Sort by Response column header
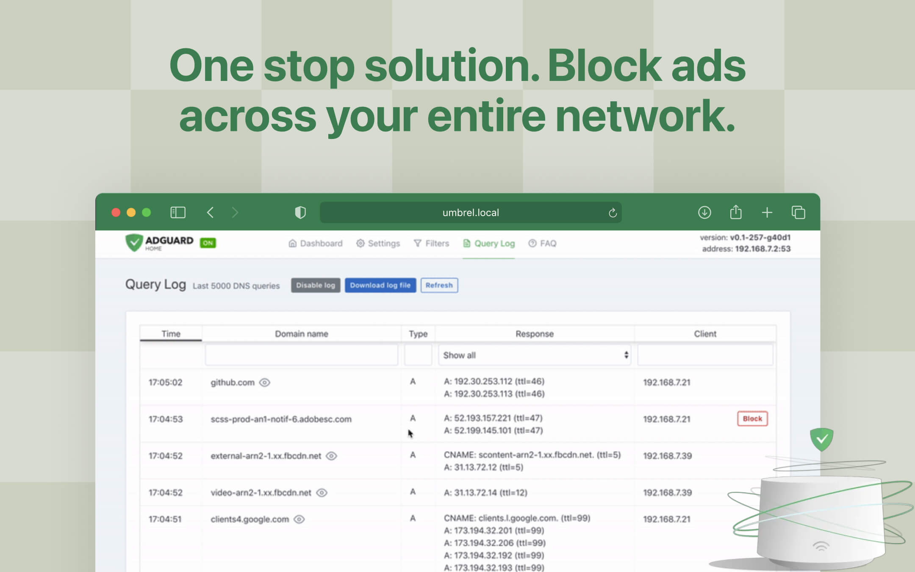Screen dimensions: 915x572 point(535,333)
